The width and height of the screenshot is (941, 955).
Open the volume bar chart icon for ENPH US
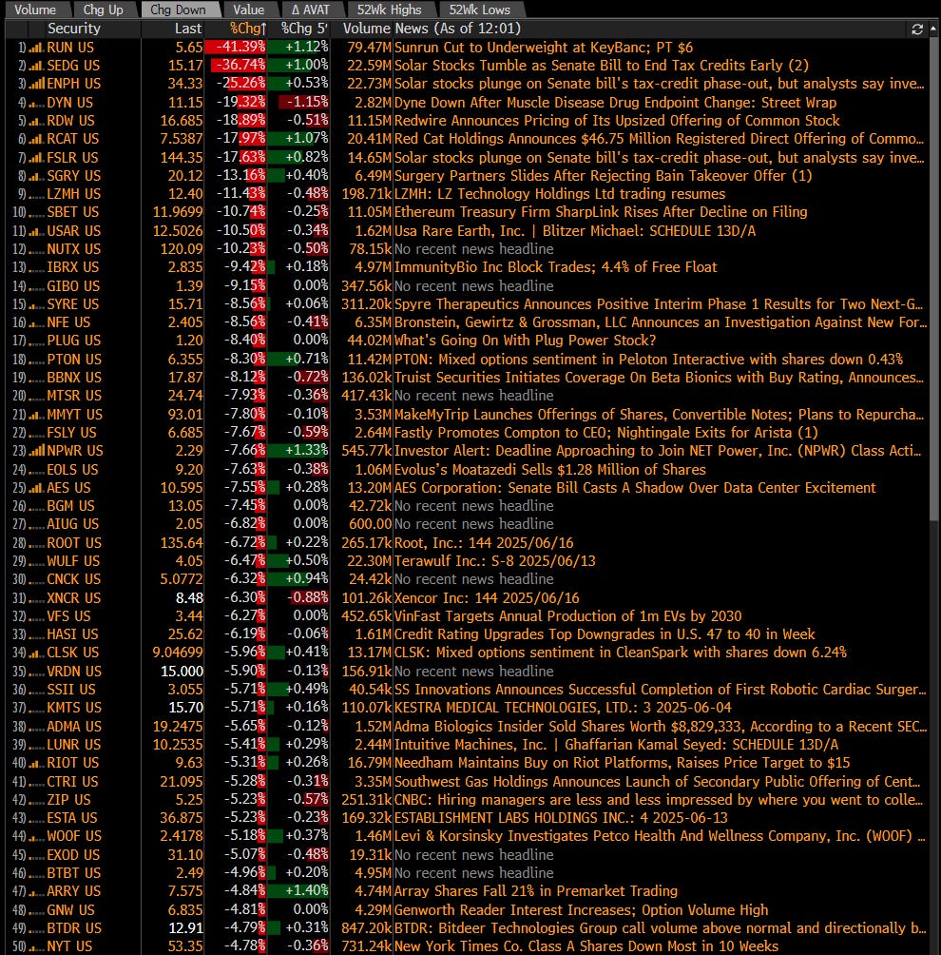pos(36,84)
